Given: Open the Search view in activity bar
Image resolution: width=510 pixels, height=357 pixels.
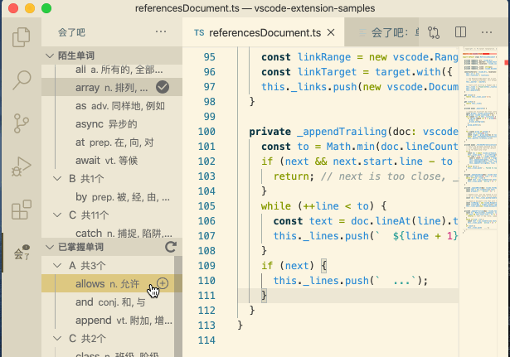Looking at the screenshot, I should (22, 80).
